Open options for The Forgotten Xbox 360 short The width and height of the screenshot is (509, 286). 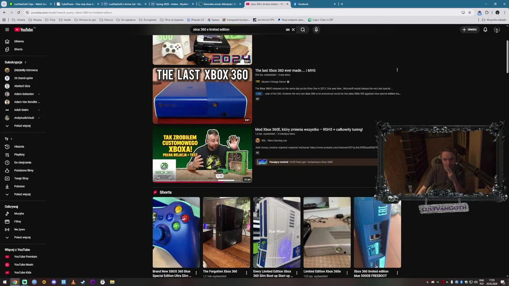[246, 273]
